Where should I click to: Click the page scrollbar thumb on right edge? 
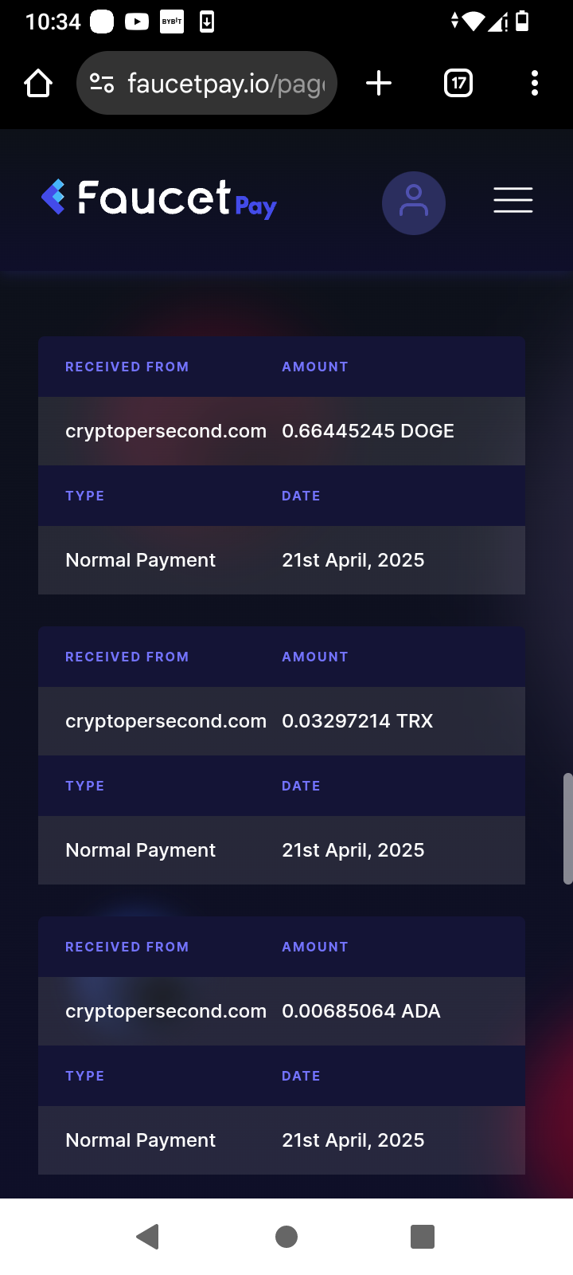coord(568,829)
